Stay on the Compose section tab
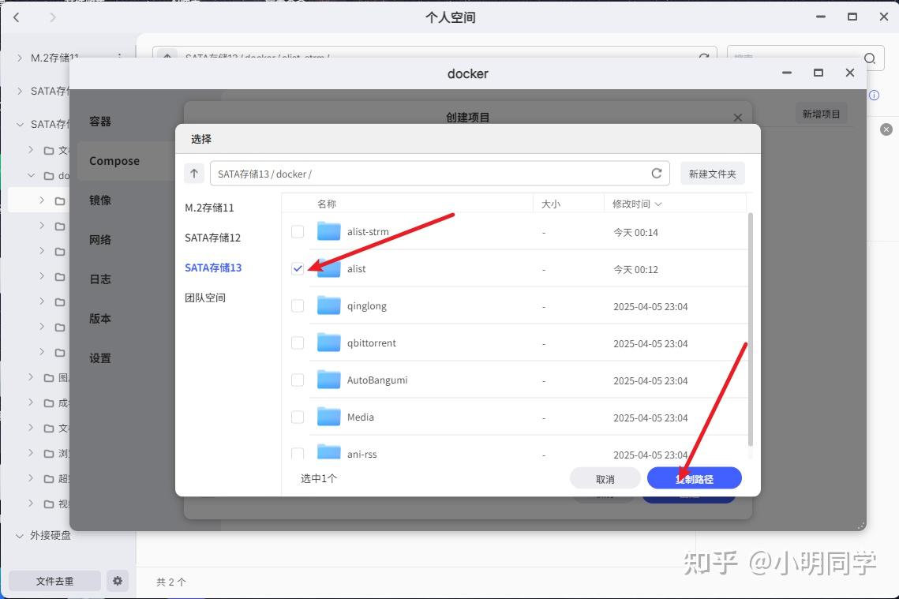 (x=113, y=160)
